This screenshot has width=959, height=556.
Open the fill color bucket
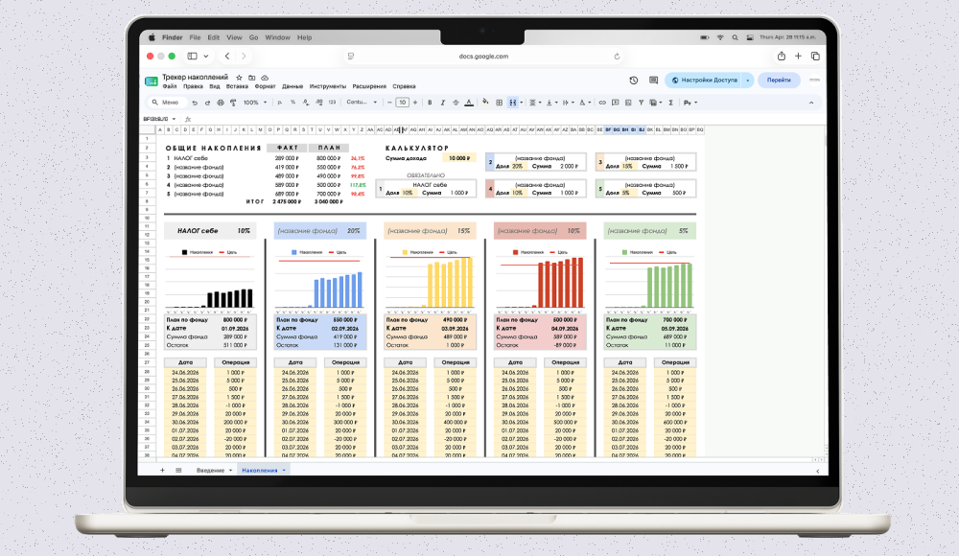coord(485,103)
